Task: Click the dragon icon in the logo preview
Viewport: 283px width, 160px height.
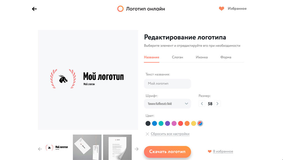Action: pyautogui.click(x=63, y=79)
